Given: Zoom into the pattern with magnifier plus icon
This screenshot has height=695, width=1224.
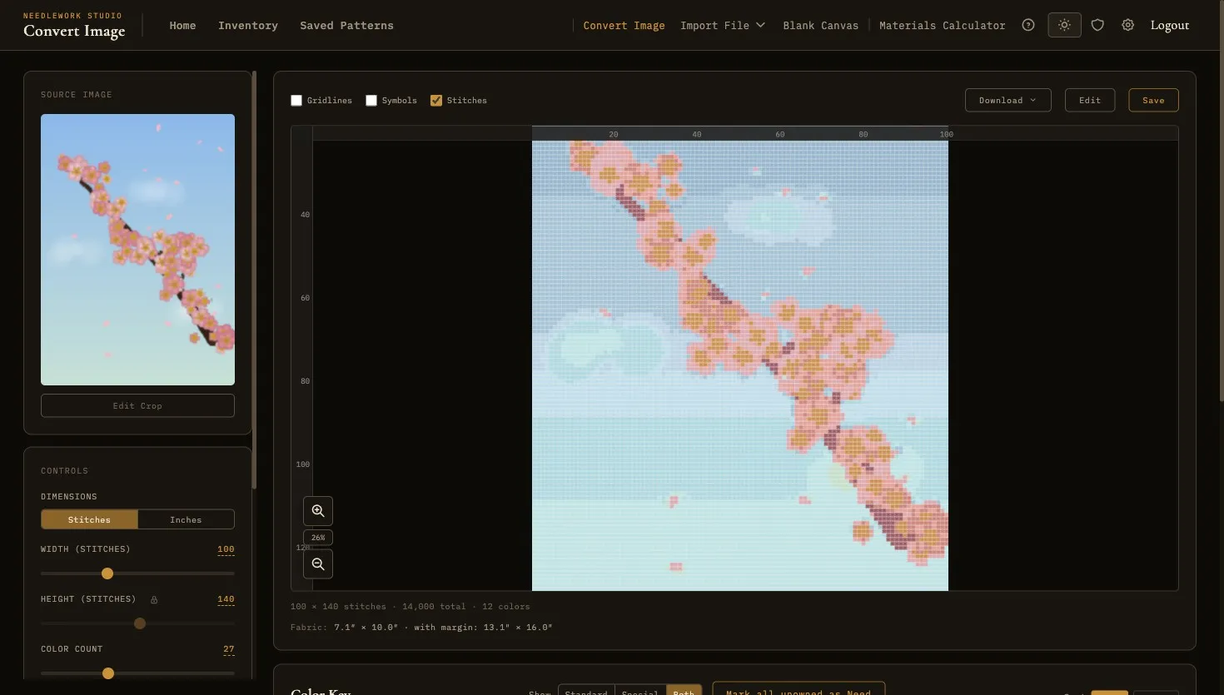Looking at the screenshot, I should click(317, 510).
